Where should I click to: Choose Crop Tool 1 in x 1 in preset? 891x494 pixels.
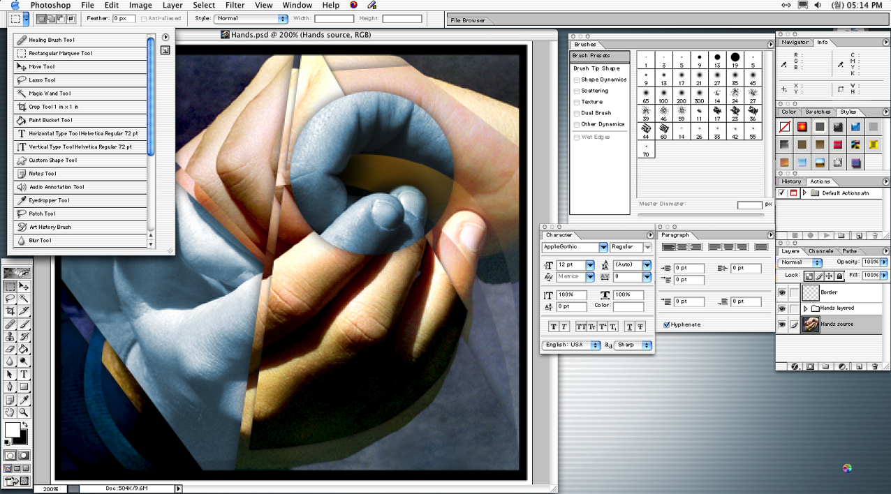53,107
